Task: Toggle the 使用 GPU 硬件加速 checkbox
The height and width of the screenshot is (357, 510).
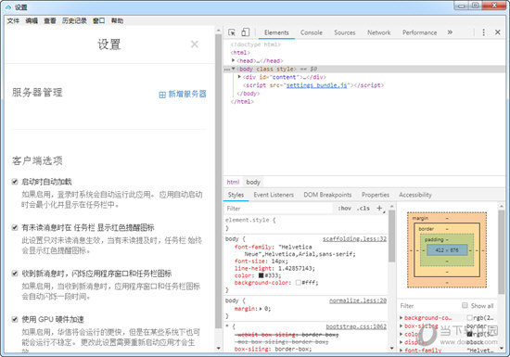Action: click(x=15, y=319)
